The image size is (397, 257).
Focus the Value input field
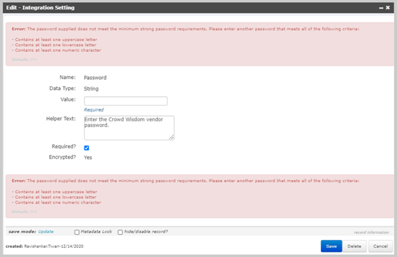126,101
